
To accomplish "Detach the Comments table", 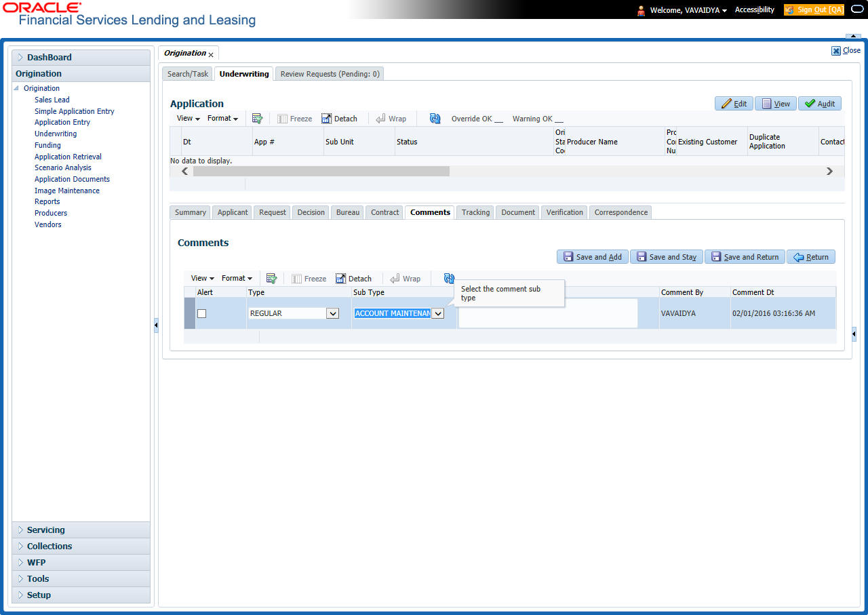I will [353, 279].
